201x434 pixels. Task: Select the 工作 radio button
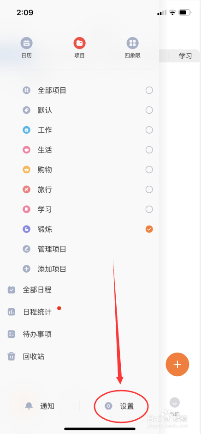149,130
